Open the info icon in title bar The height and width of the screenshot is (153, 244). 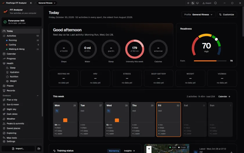(x=215, y=3)
